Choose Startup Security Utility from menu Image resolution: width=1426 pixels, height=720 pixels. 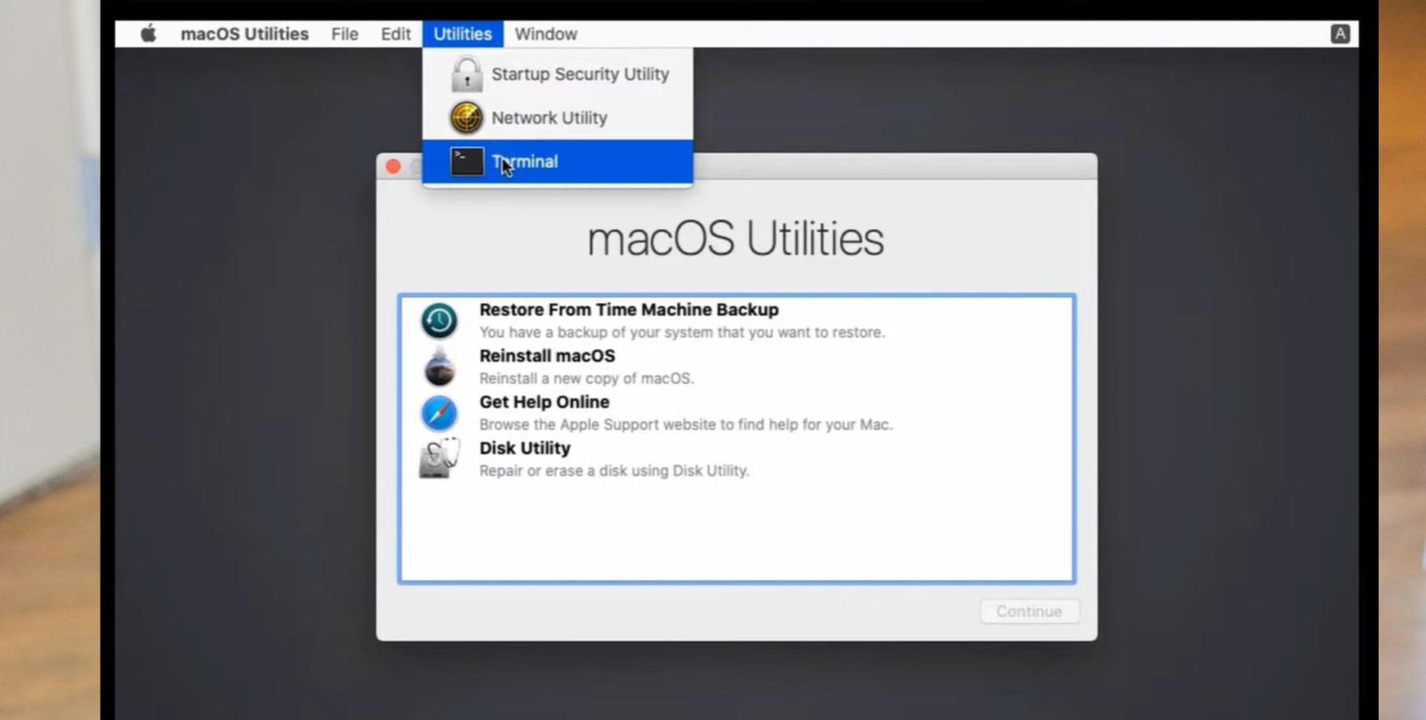[x=558, y=74]
